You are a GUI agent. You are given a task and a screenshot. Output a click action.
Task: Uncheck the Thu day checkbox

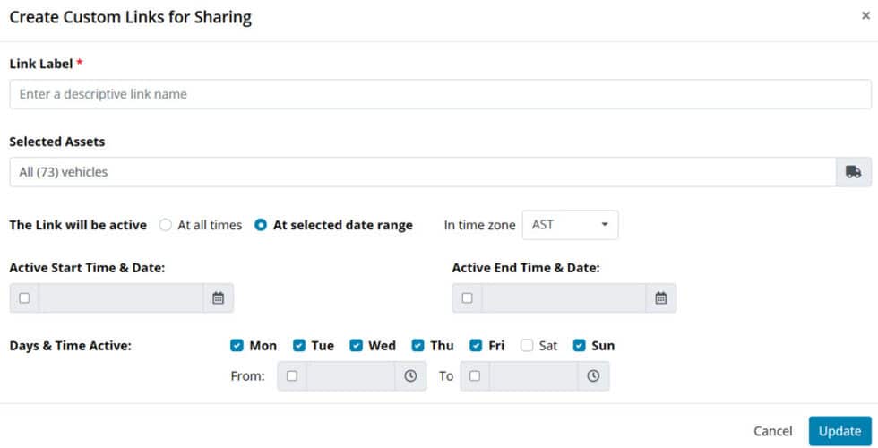point(417,346)
